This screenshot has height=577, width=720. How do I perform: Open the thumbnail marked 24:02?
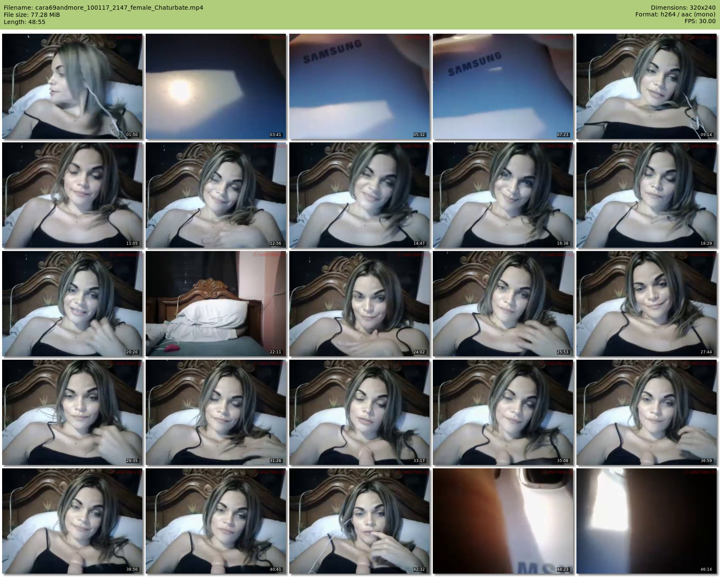coord(359,304)
